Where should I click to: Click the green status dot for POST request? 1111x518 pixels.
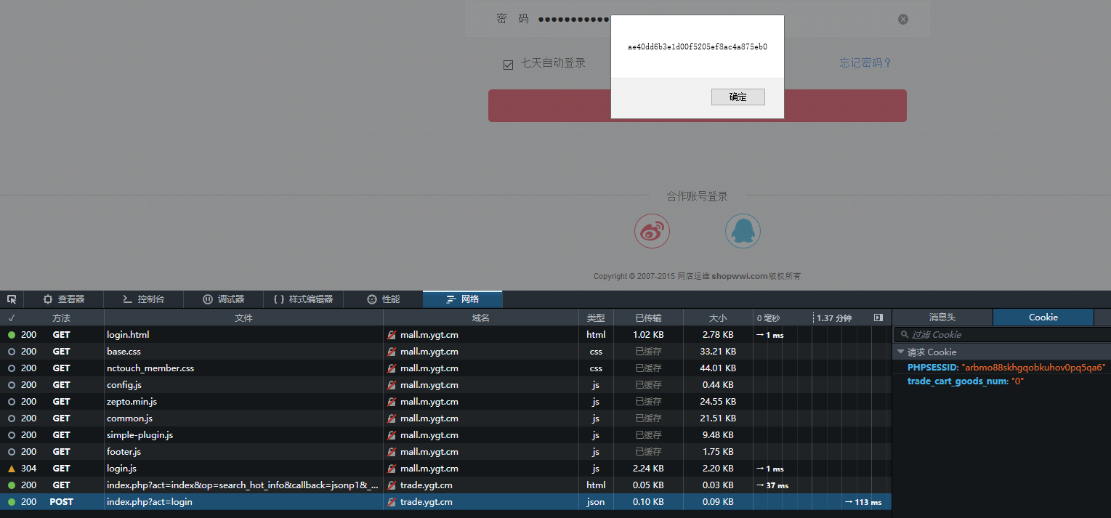12,502
